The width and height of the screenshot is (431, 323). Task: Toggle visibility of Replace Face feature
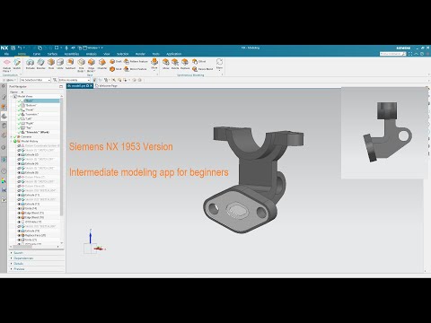pos(20,235)
